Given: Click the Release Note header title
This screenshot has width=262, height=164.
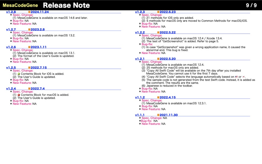Looking at the screenshot, I should (66, 5).
